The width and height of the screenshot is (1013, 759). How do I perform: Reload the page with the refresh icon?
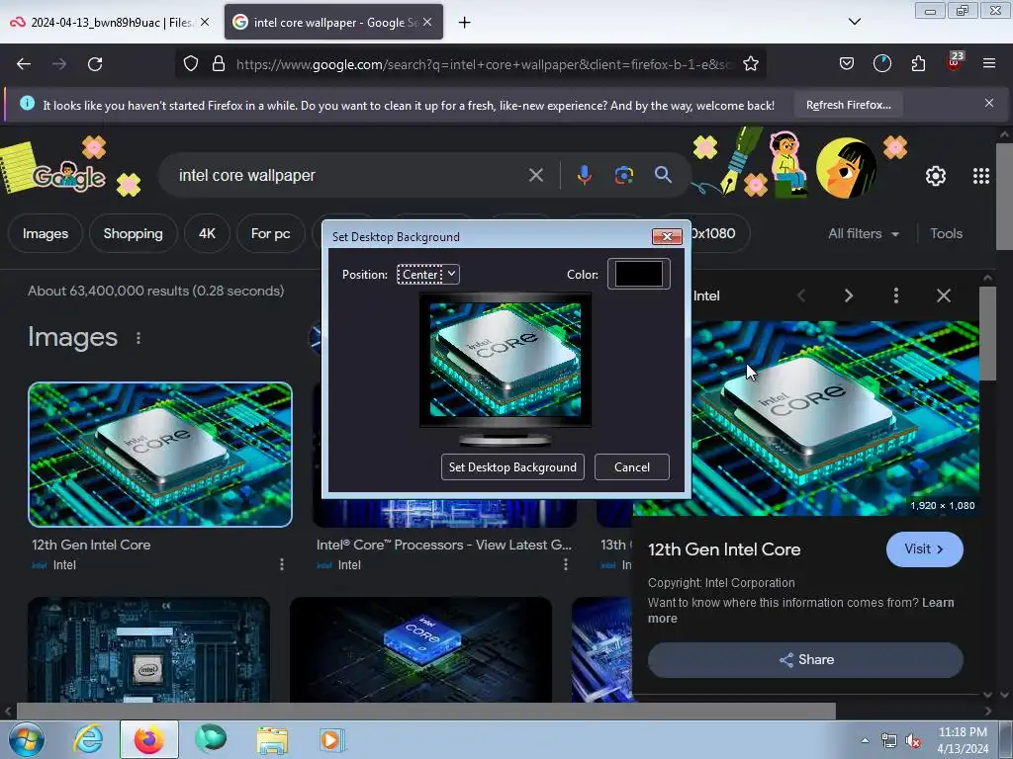(x=95, y=64)
